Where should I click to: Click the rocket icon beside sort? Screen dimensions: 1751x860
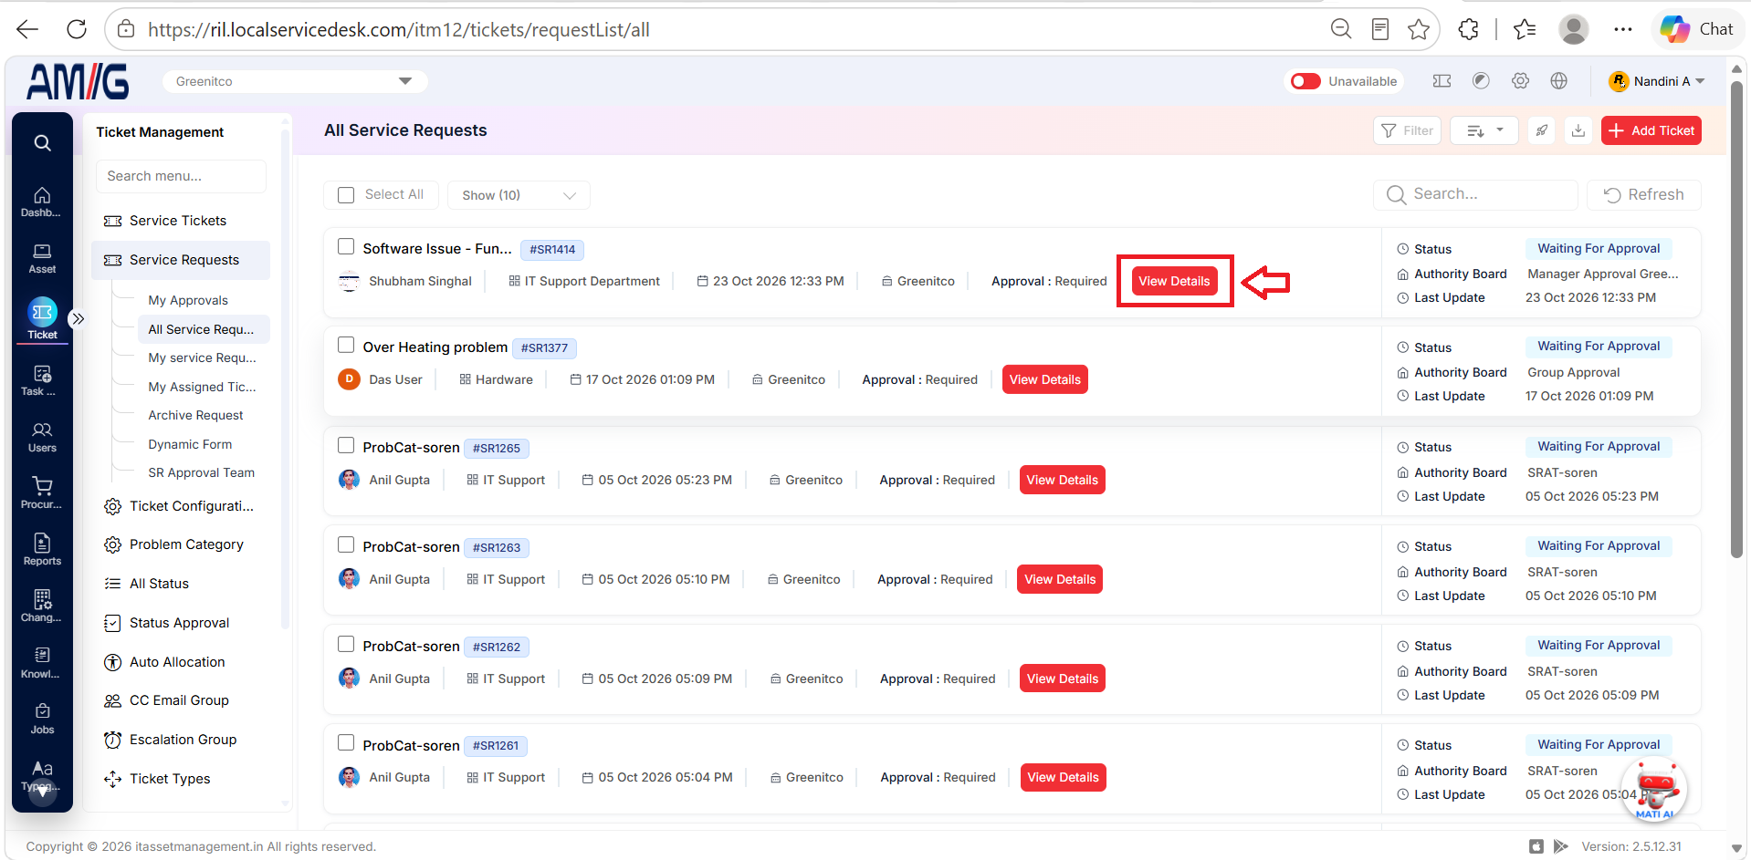point(1542,130)
